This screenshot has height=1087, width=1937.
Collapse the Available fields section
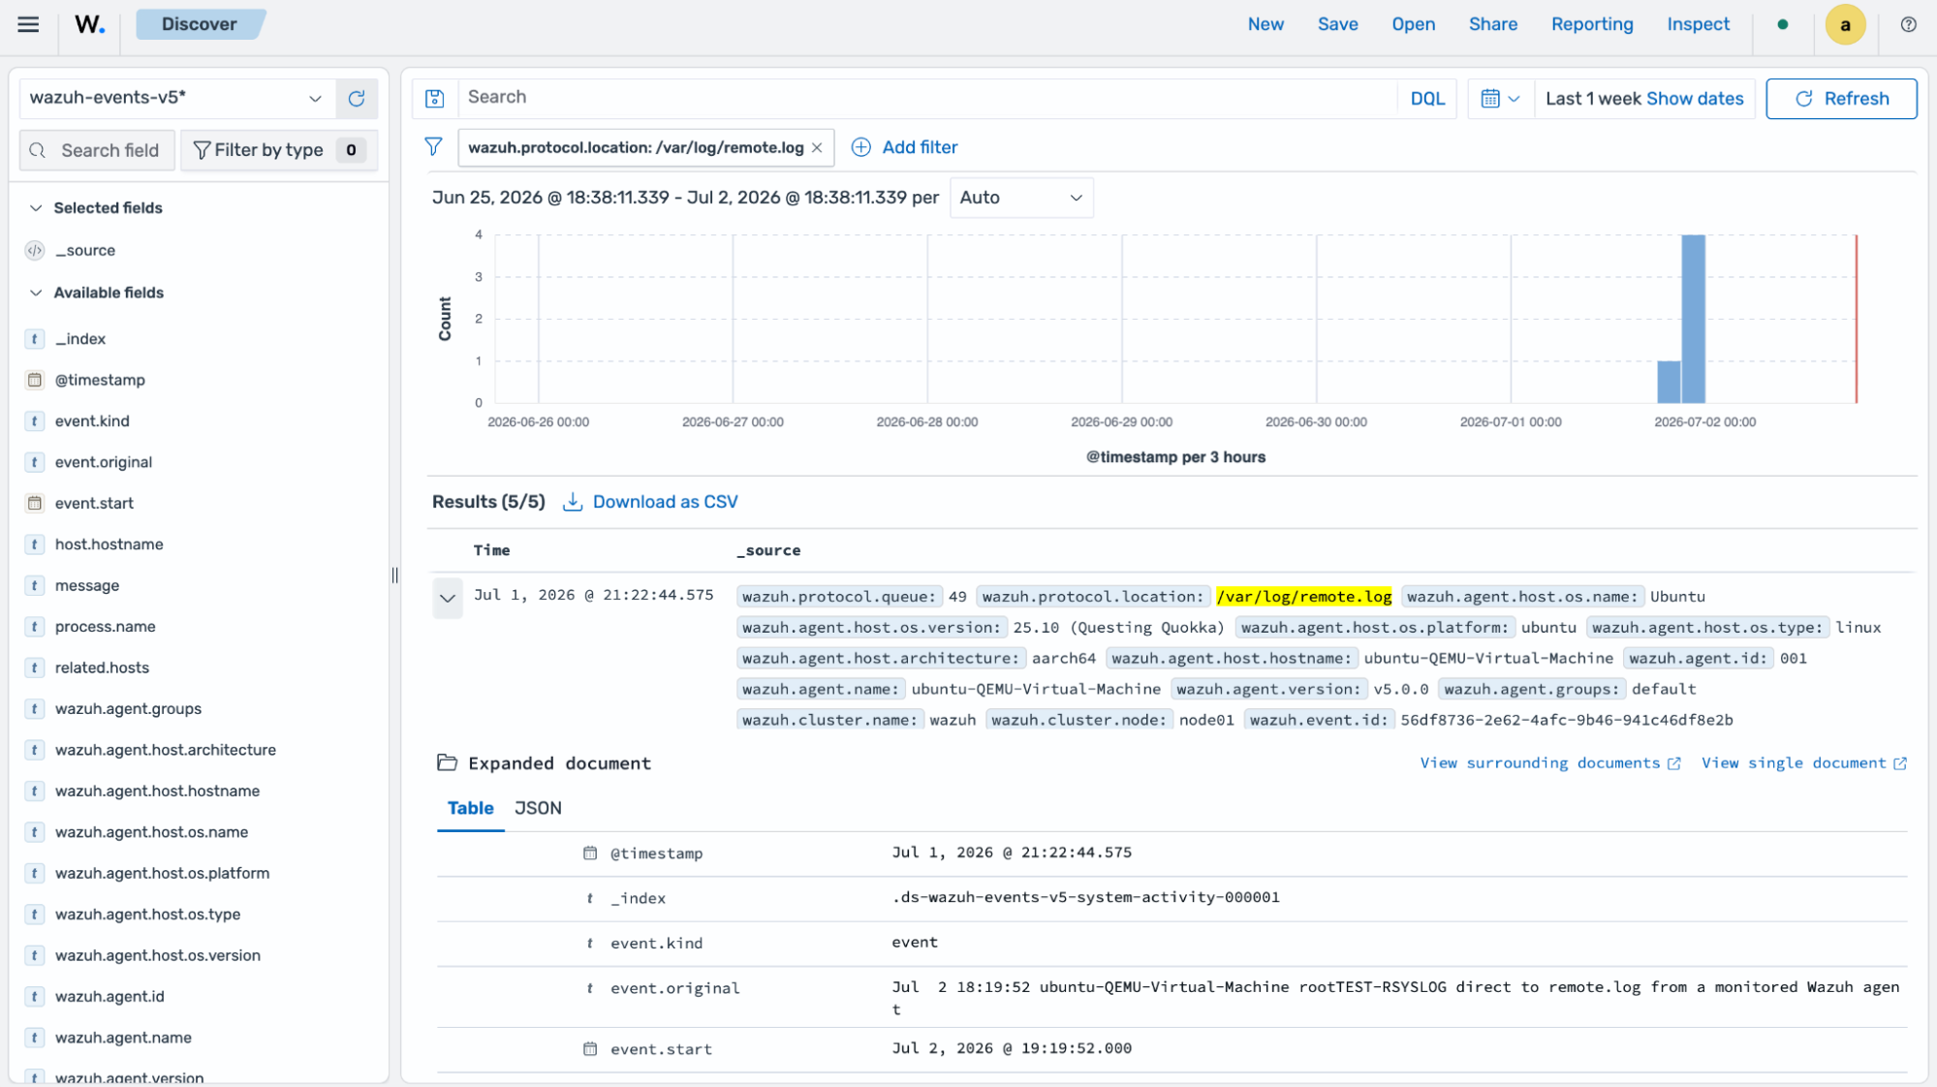coord(36,293)
